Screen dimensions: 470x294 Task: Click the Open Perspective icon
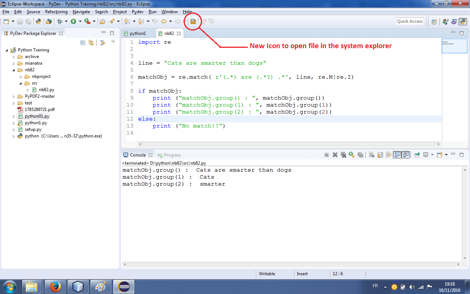[x=434, y=21]
